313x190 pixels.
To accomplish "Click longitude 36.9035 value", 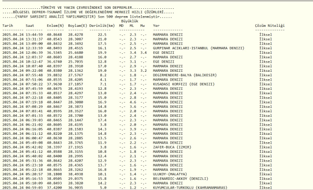I will coord(75,188).
